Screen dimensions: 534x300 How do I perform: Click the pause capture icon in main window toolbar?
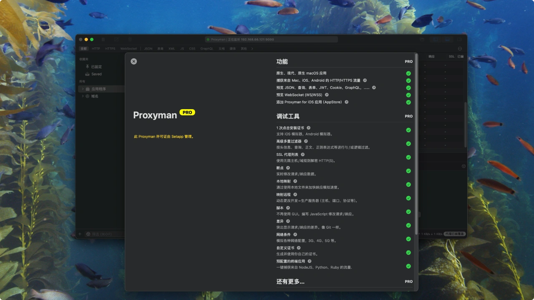coord(103,40)
